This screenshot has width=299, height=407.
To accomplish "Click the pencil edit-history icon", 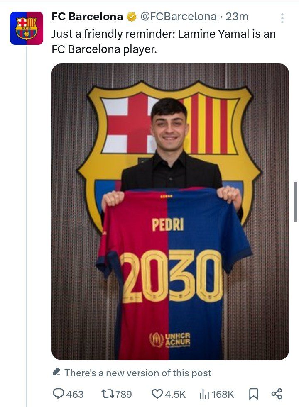I will 57,372.
